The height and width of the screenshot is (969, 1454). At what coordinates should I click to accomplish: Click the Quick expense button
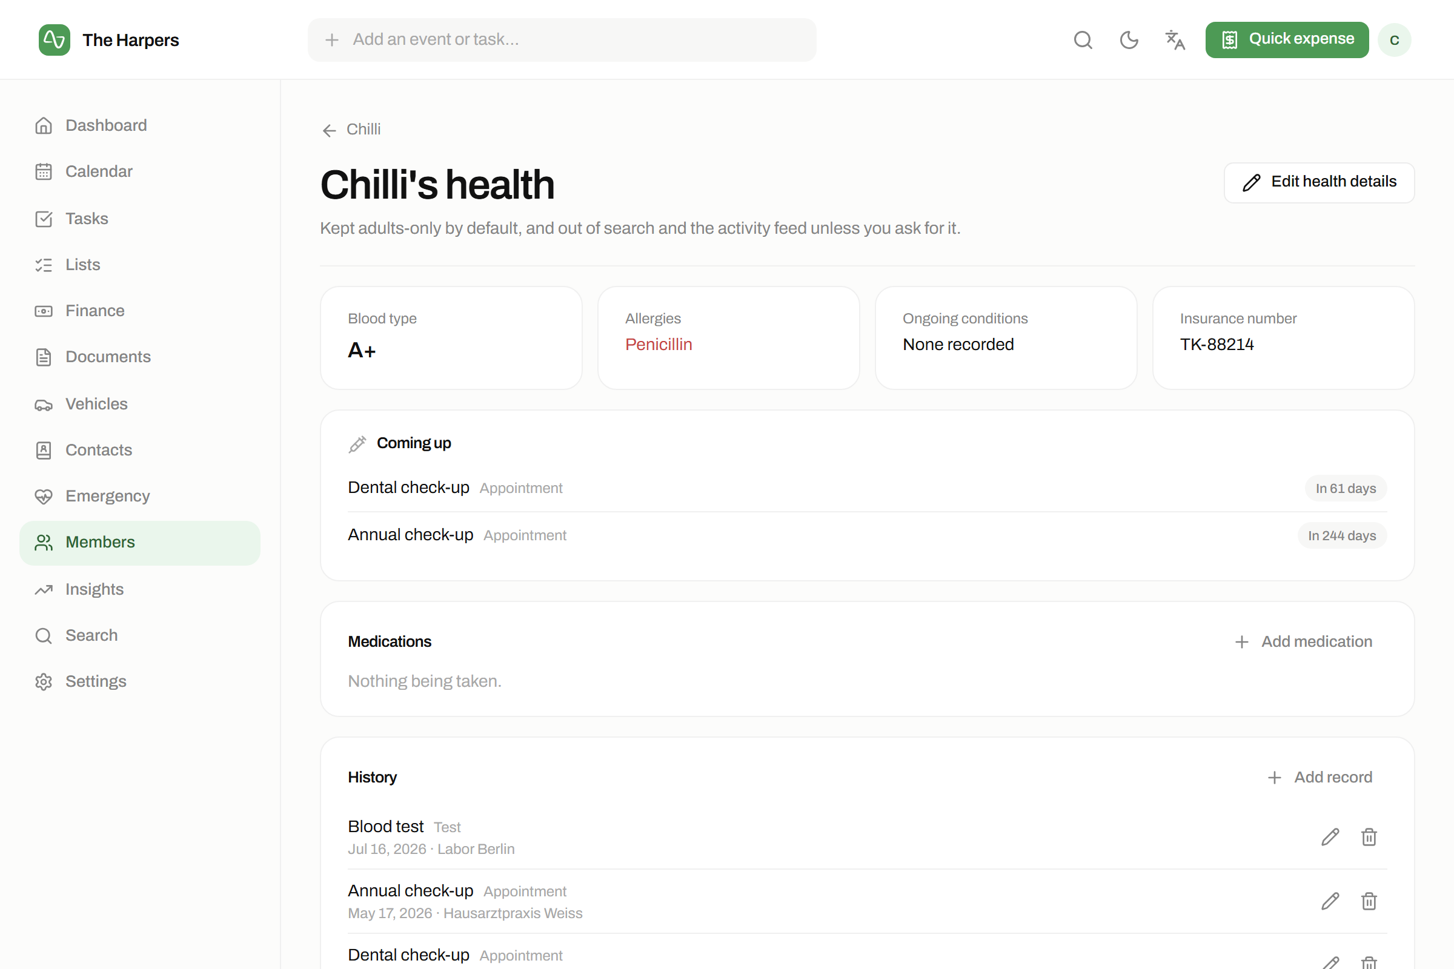[x=1286, y=39]
